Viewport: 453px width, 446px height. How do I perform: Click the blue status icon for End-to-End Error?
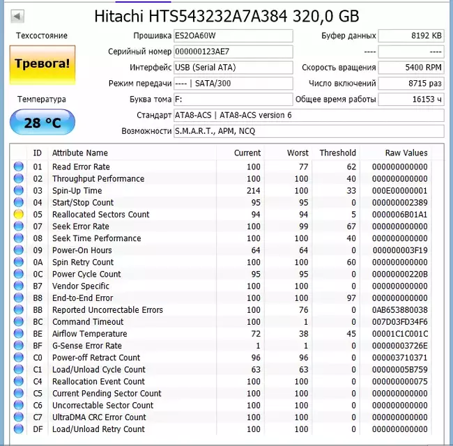19,298
